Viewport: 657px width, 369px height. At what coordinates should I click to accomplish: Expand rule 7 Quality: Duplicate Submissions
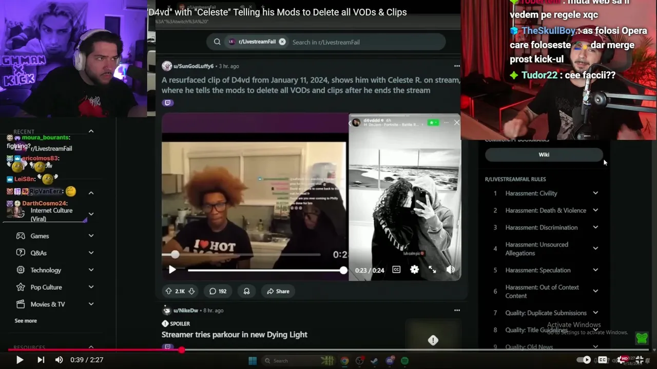pos(595,313)
